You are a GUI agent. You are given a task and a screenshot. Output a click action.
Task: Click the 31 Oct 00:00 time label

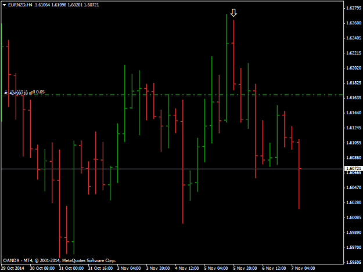pyautogui.click(x=71, y=269)
